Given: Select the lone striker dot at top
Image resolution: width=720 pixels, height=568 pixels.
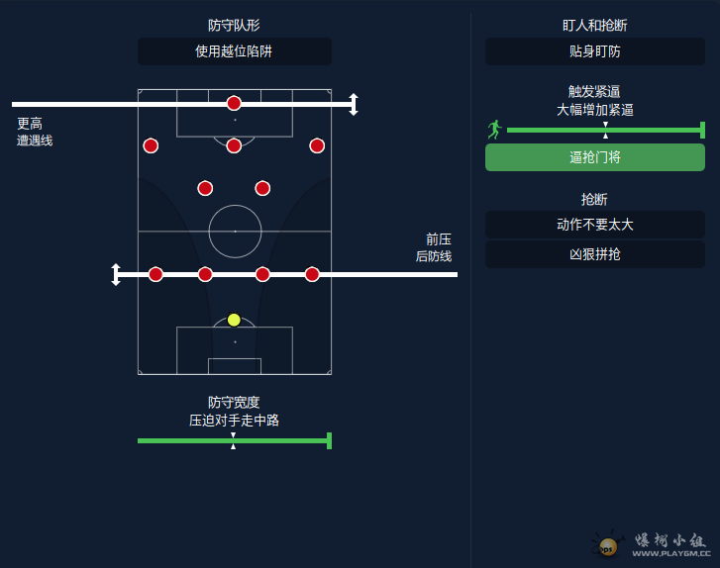Looking at the screenshot, I should pos(234,103).
